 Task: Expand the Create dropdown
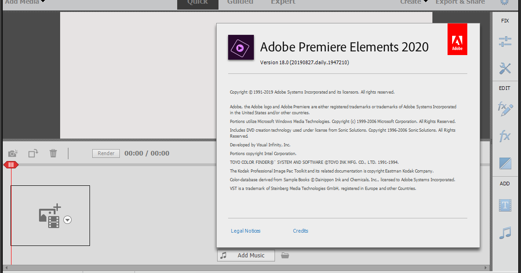(414, 2)
